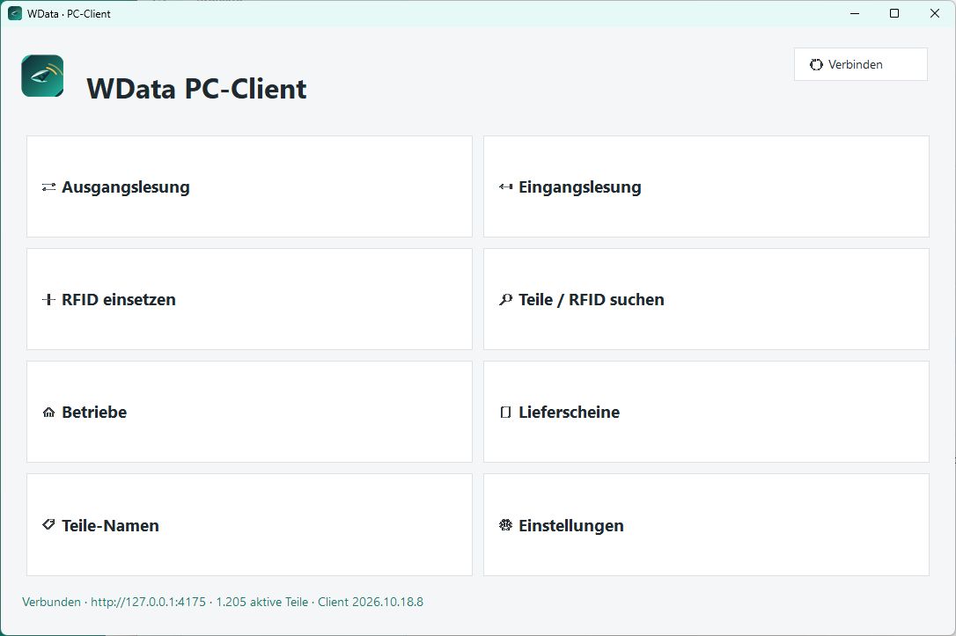Open the Eingangslesung tile
The height and width of the screenshot is (636, 956).
(706, 186)
